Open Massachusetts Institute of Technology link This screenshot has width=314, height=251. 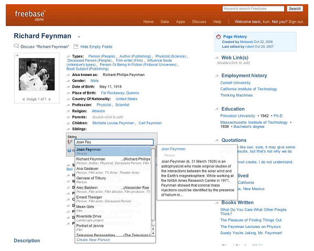(x=254, y=122)
